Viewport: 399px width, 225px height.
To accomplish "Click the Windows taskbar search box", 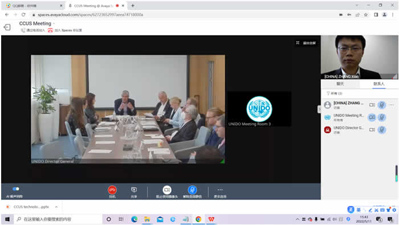I will [58, 219].
